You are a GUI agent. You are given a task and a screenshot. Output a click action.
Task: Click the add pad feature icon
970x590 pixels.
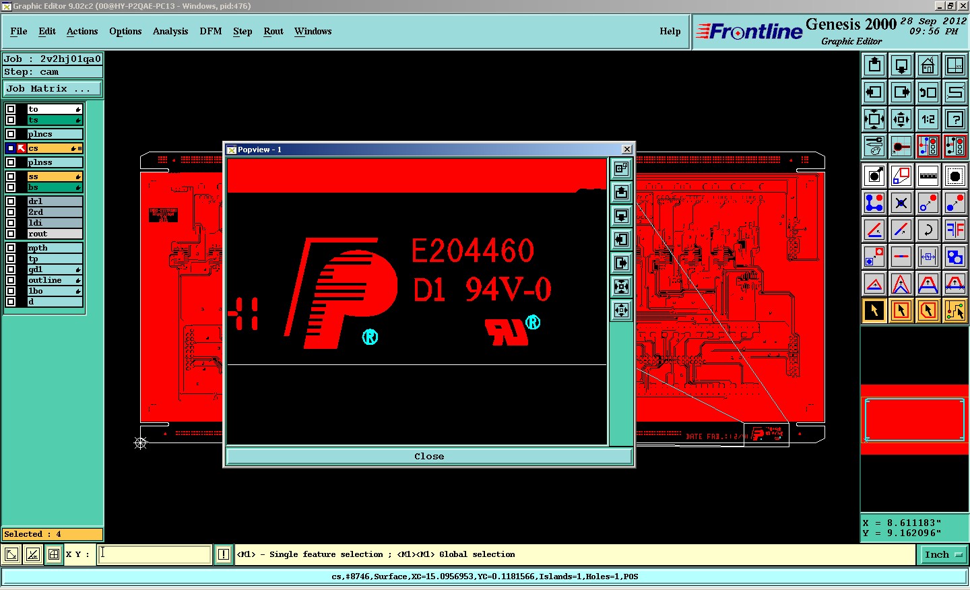click(874, 176)
